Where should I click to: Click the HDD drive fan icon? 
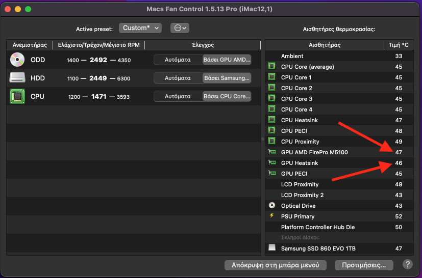point(17,78)
